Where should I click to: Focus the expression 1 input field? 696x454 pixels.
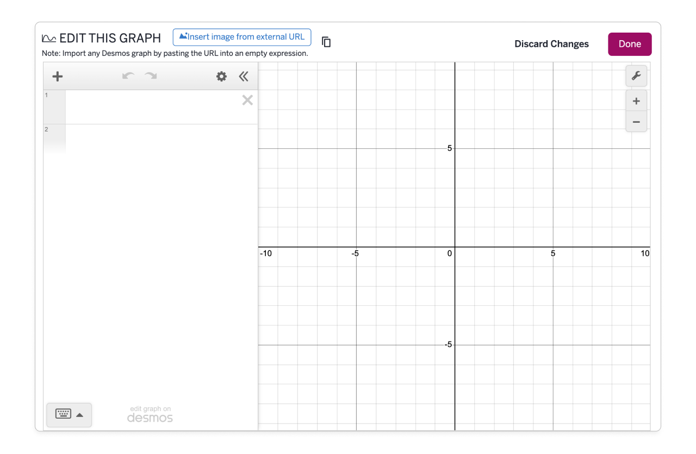[x=152, y=107]
